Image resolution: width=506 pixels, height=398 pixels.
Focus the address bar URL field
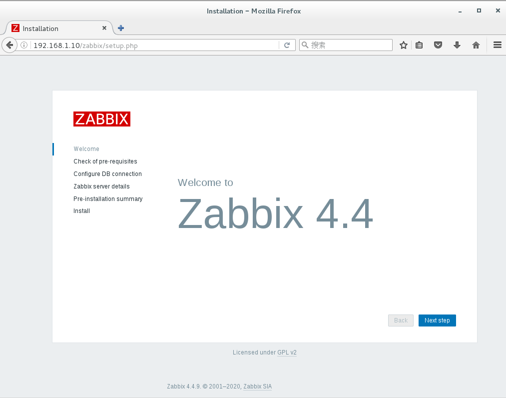tap(155, 45)
